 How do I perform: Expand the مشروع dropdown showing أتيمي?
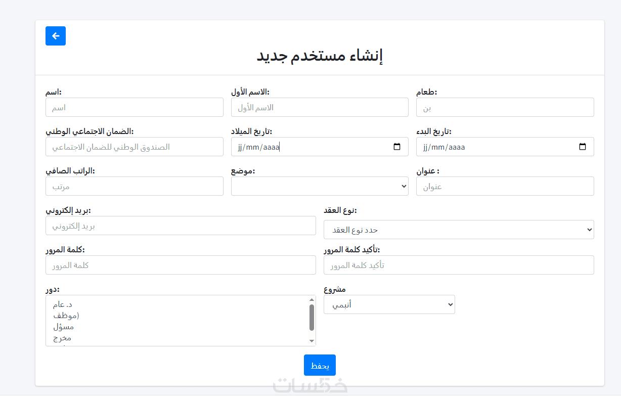coord(389,304)
